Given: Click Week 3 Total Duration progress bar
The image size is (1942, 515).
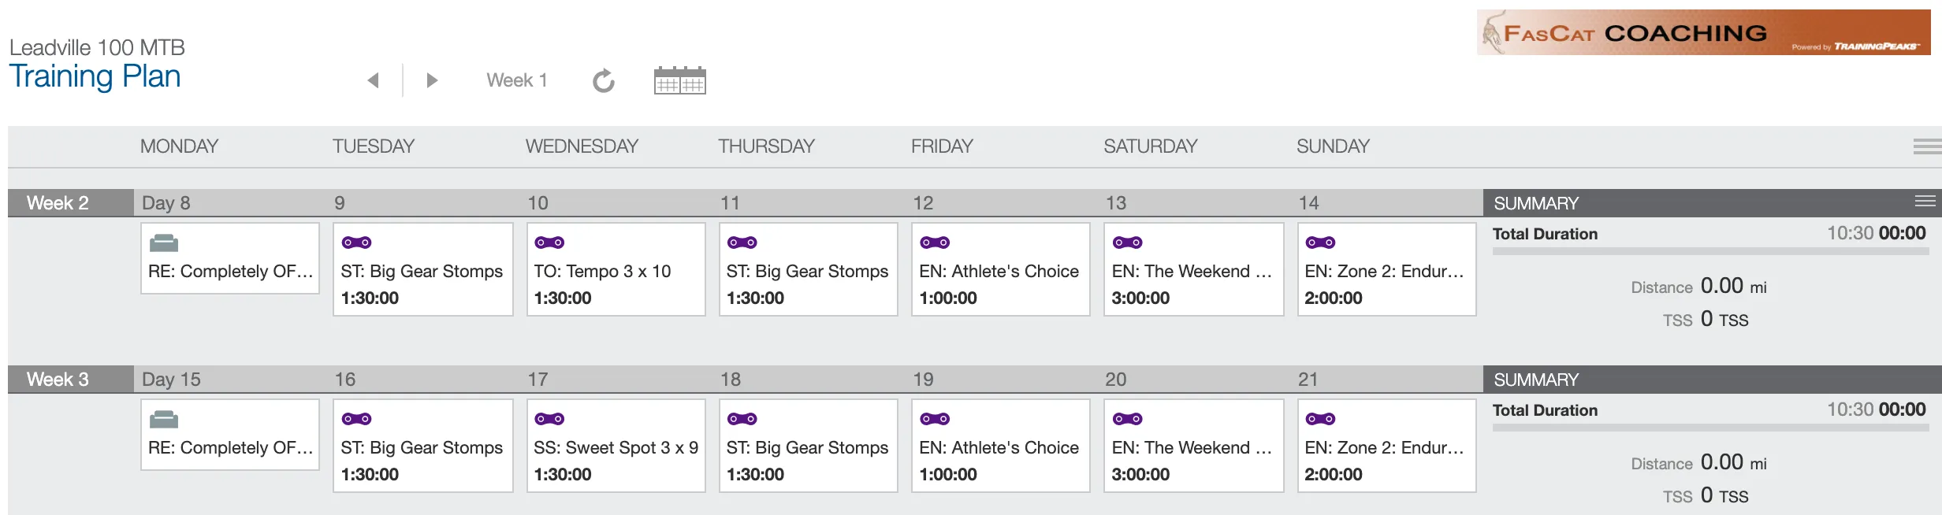Looking at the screenshot, I should point(1710,428).
